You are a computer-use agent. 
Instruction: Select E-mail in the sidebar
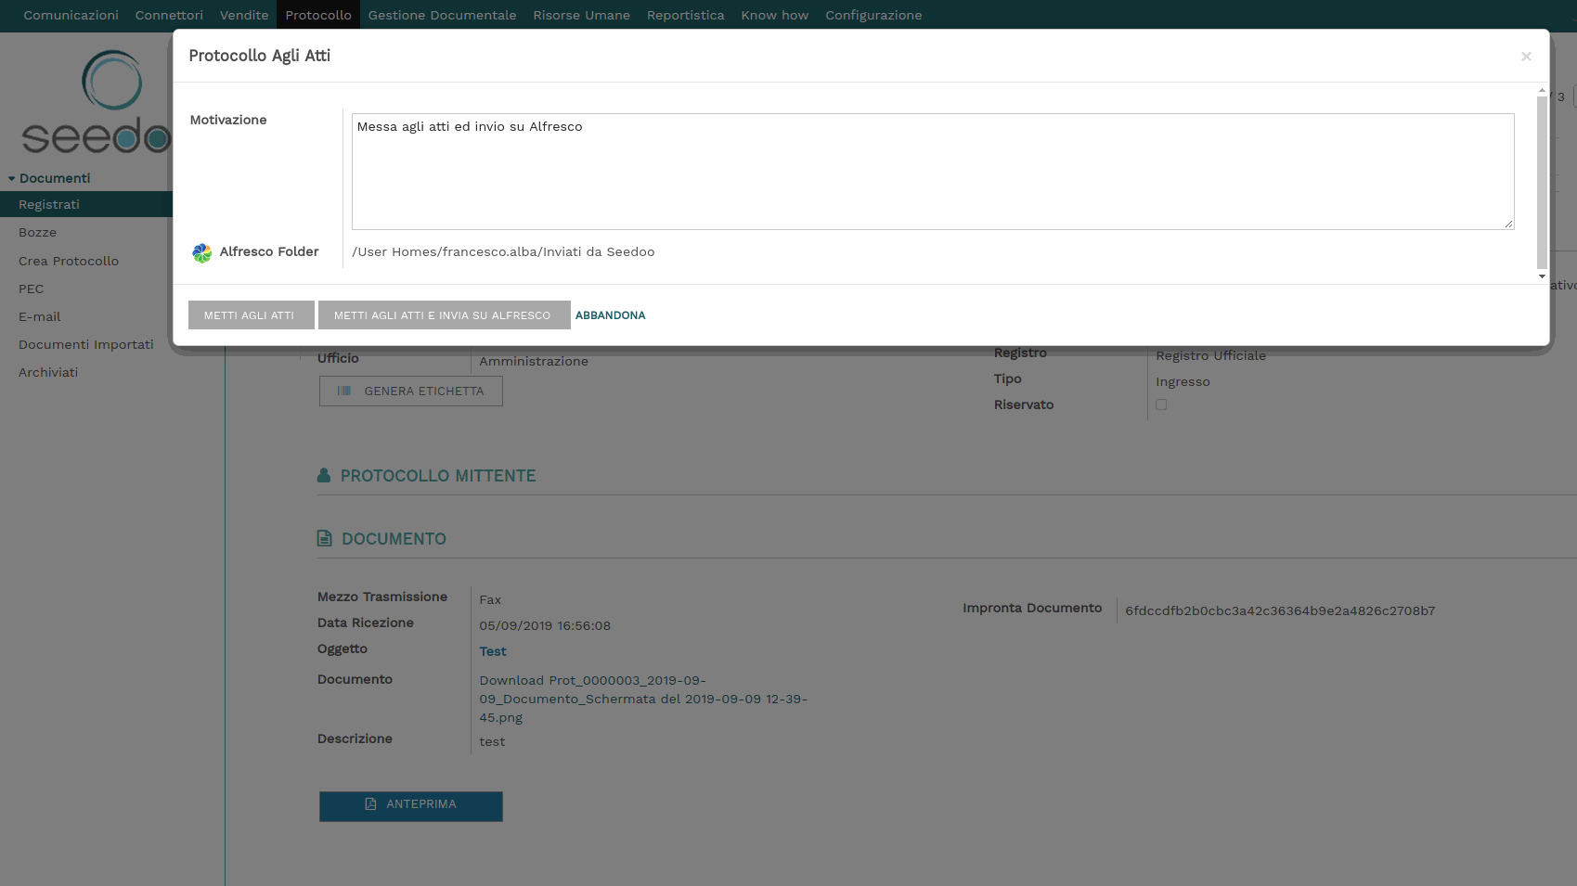point(39,317)
